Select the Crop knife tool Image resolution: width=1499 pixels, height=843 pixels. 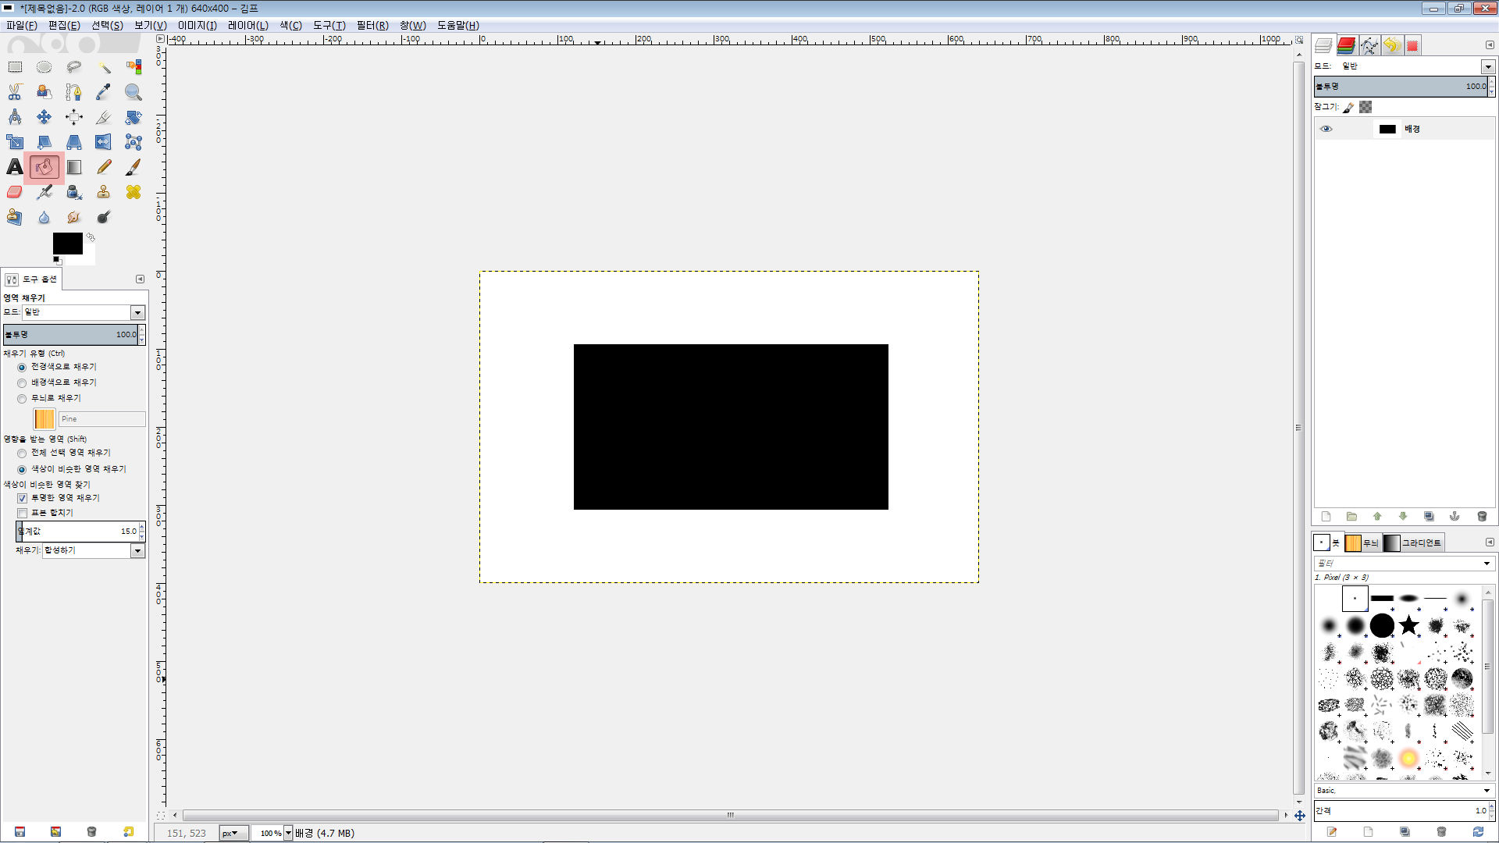click(104, 117)
